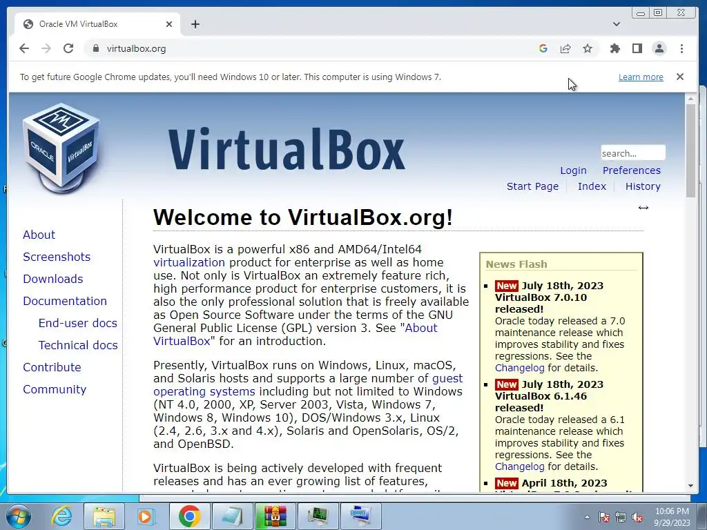707x530 pixels.
Task: Select the Oracle VM VirtualBox tab
Action: (97, 24)
